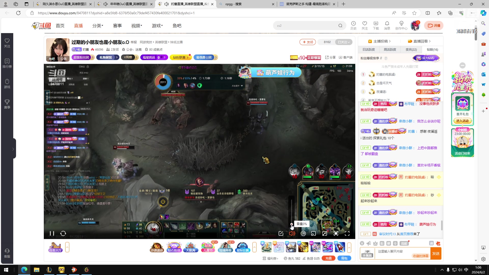Reload the stream with the refresh icon
Image resolution: width=489 pixels, height=275 pixels.
pos(63,233)
